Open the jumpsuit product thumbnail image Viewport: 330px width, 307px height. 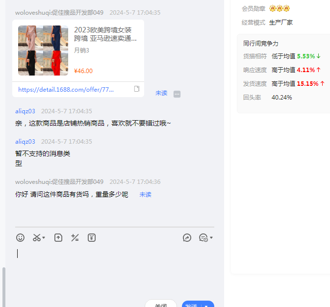tap(43, 51)
